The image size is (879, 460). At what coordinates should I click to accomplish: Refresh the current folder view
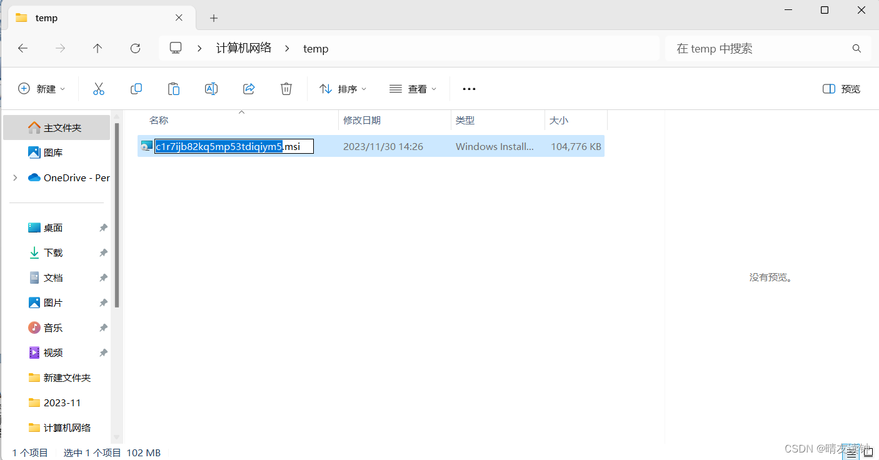[135, 48]
